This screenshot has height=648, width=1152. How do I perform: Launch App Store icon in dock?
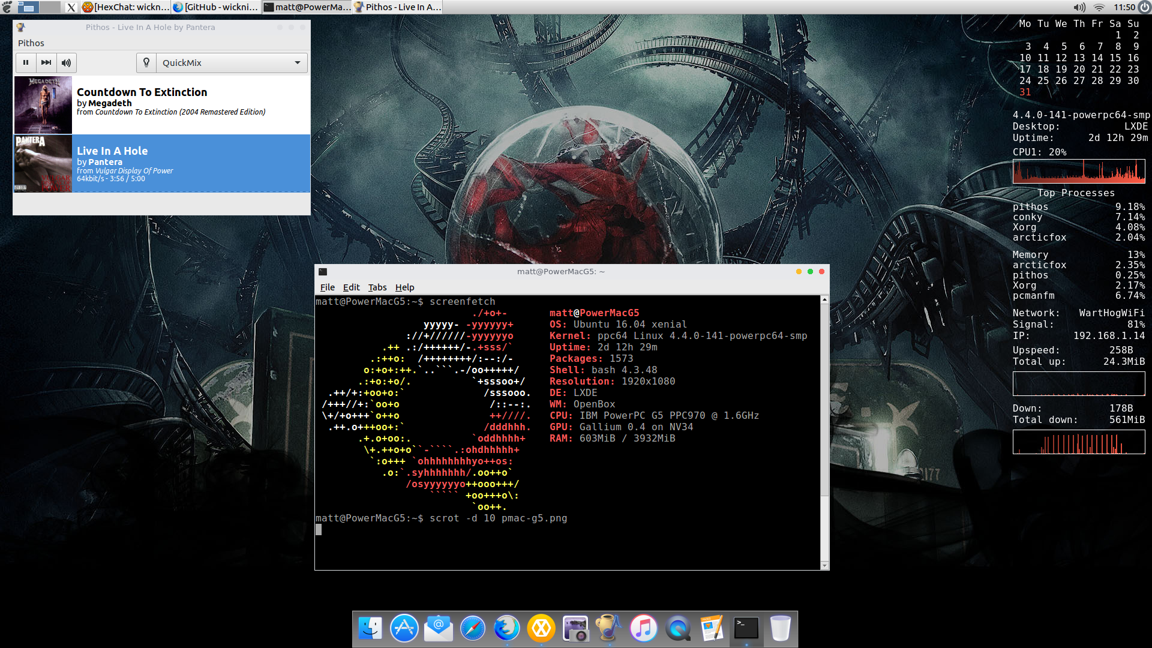404,628
